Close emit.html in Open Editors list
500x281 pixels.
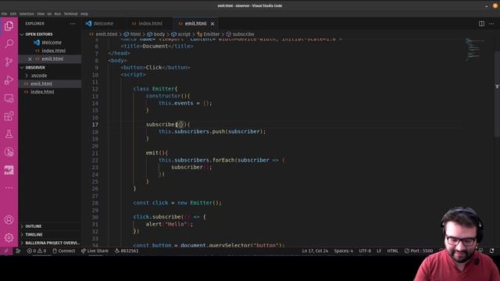pyautogui.click(x=30, y=59)
